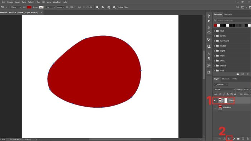The height and width of the screenshot is (141, 251).
Task: Open the Filter menu
Action: coord(38,2)
